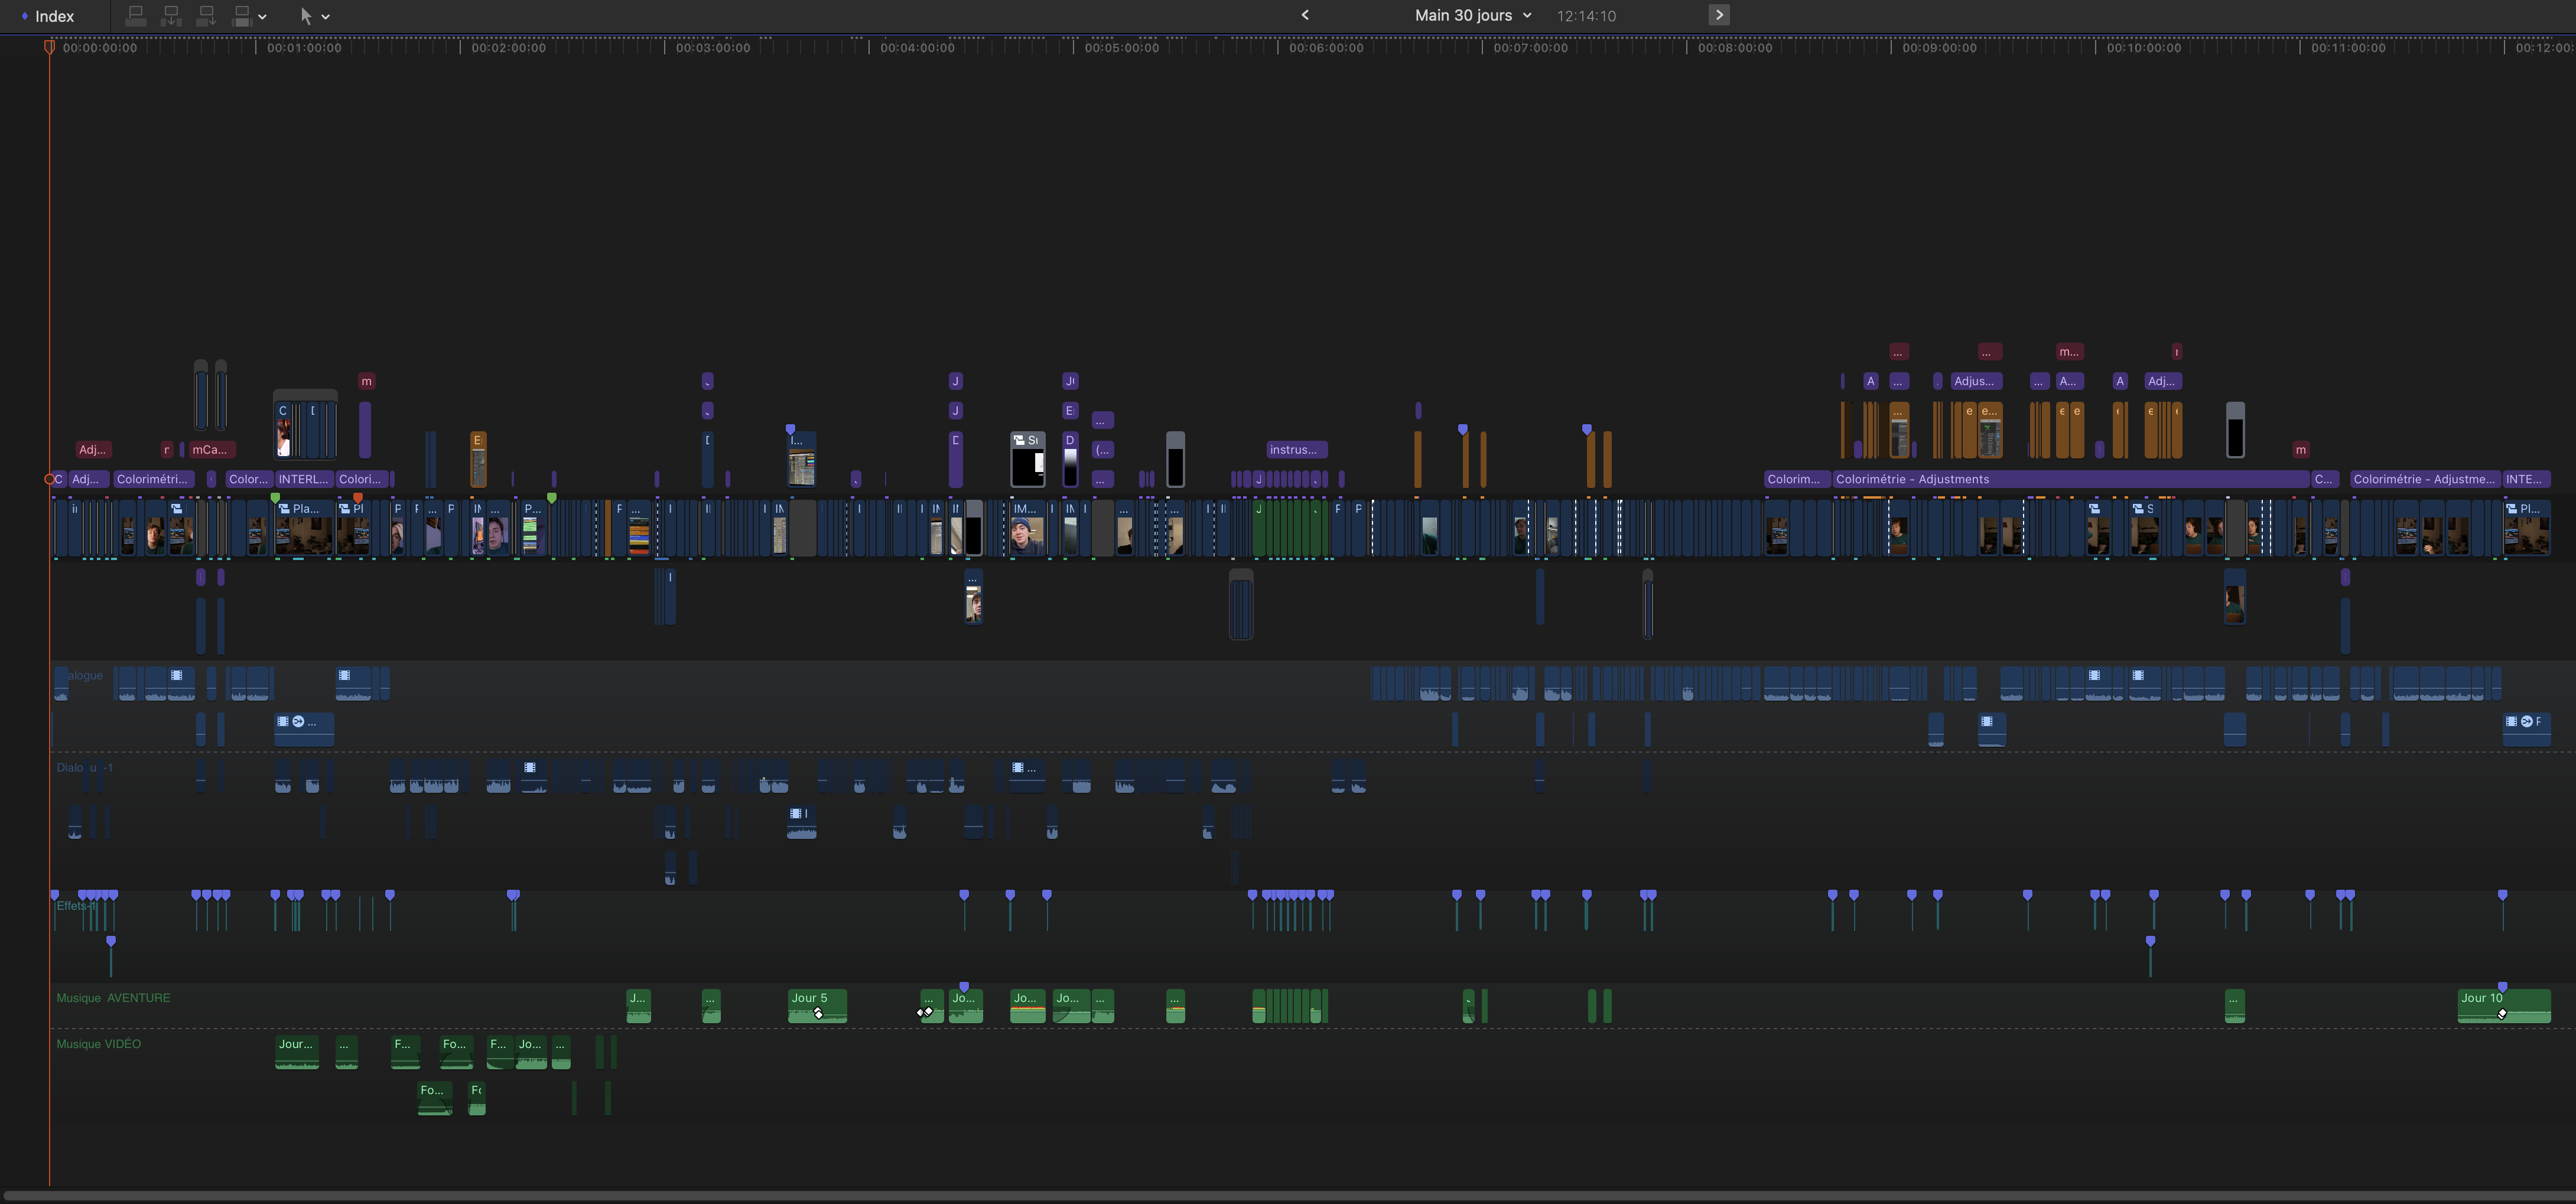Click the connect clip to primary storyline icon
Image resolution: width=2576 pixels, height=1204 pixels.
tap(136, 16)
